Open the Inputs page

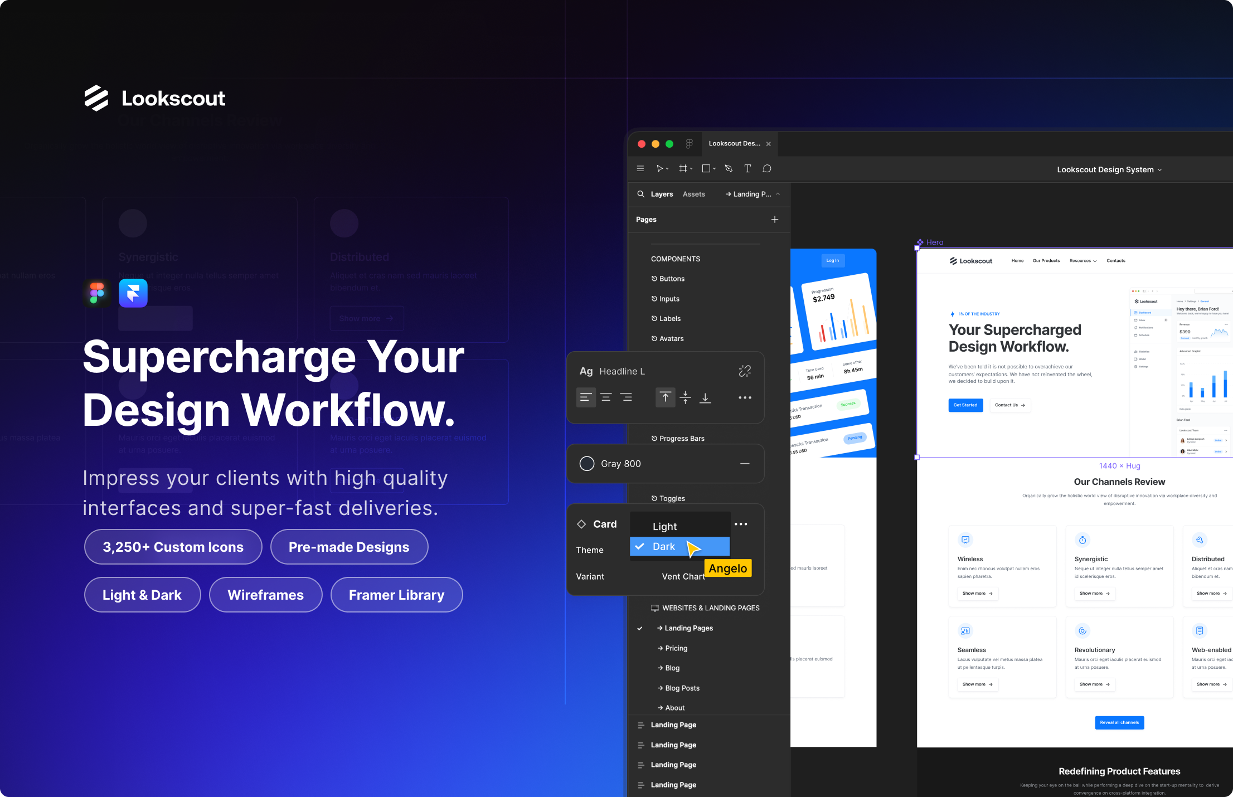coord(666,299)
